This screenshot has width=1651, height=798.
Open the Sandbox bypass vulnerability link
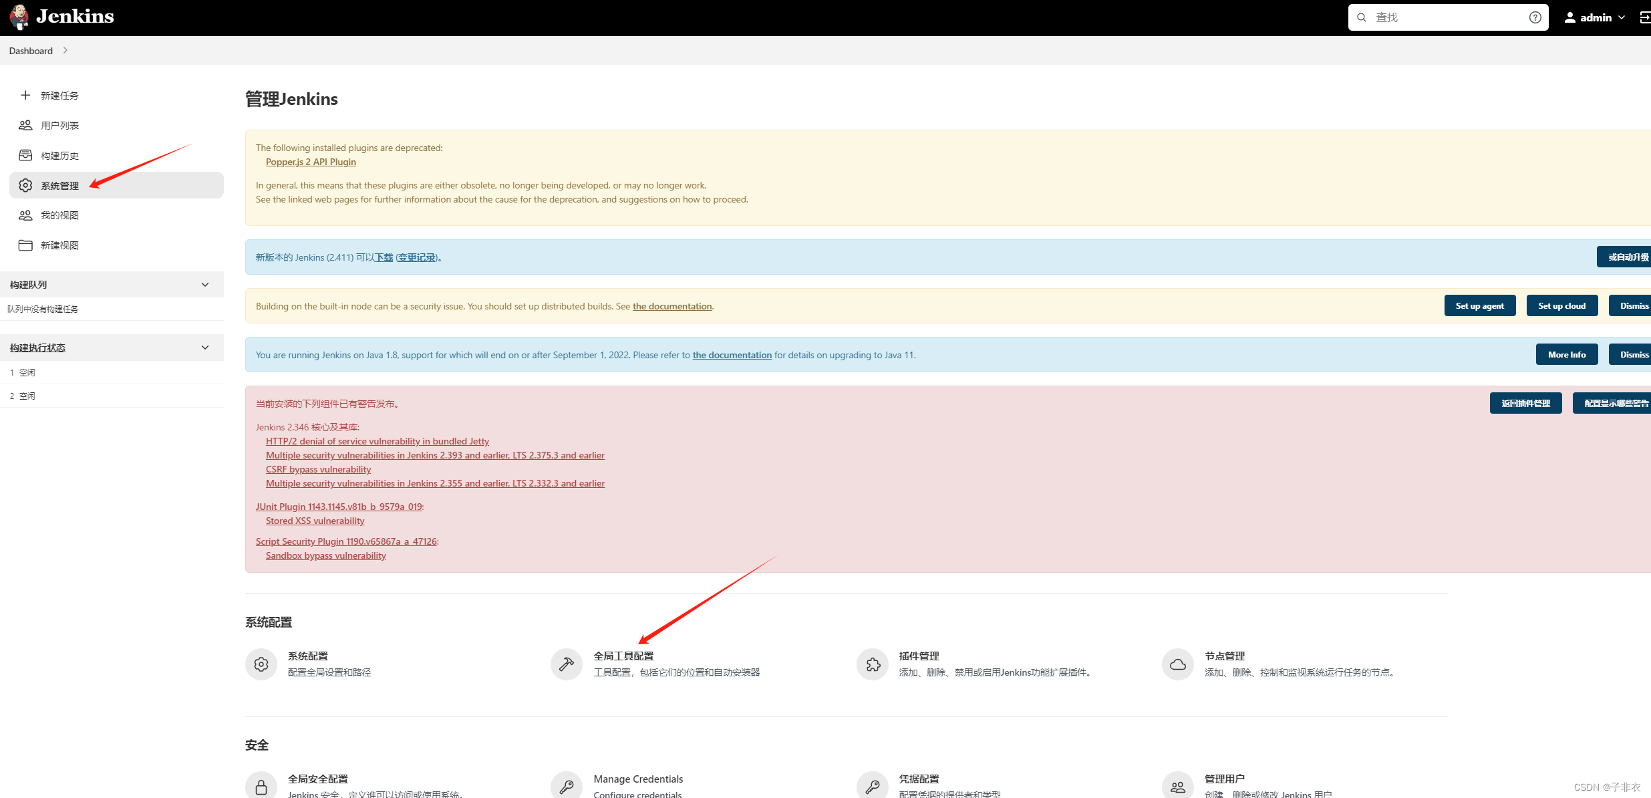tap(326, 555)
